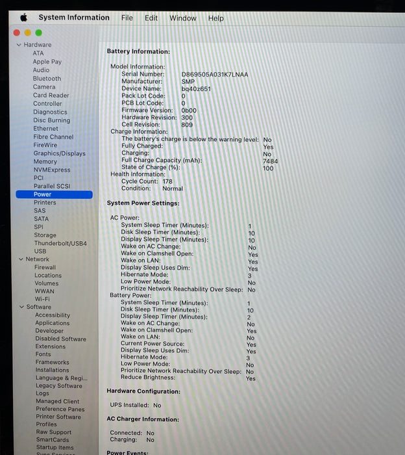Select Bluetooth in sidebar
Image resolution: width=405 pixels, height=455 pixels.
[47, 79]
